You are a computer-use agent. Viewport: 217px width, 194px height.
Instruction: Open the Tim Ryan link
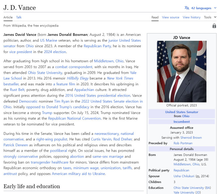(62, 101)
